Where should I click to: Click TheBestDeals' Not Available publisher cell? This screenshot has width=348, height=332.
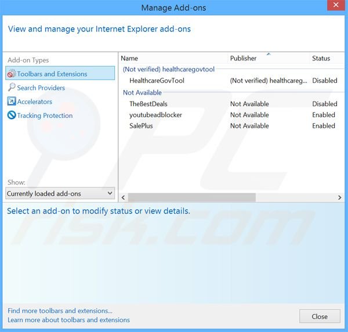pyautogui.click(x=249, y=104)
